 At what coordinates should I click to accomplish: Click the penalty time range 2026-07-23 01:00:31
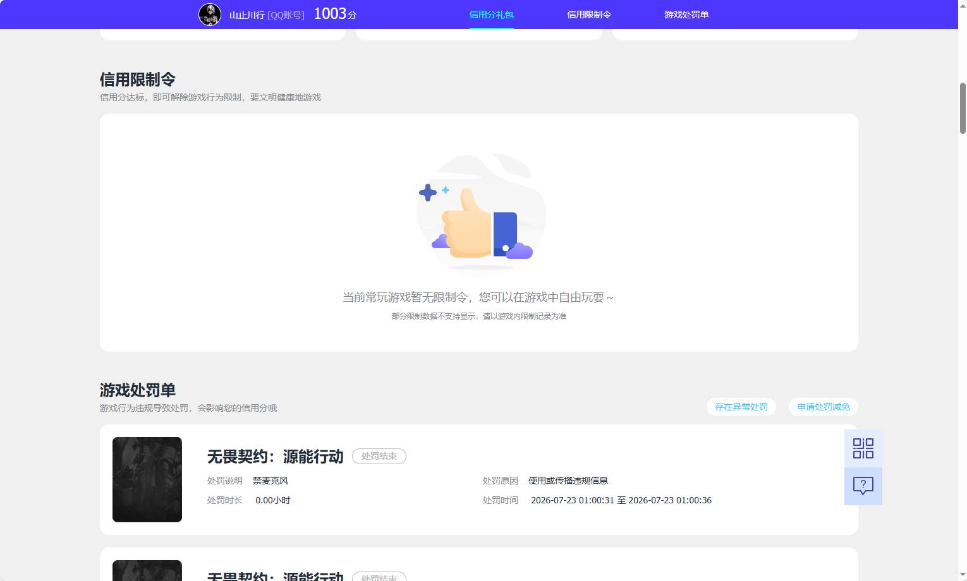click(621, 500)
